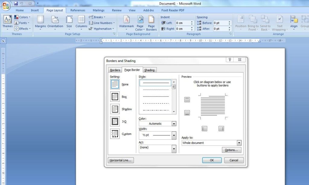Click the Indent Left input field
This screenshot has height=185, width=309.
[x=183, y=23]
